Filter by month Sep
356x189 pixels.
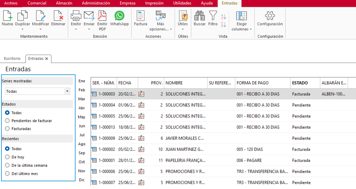tap(82, 153)
